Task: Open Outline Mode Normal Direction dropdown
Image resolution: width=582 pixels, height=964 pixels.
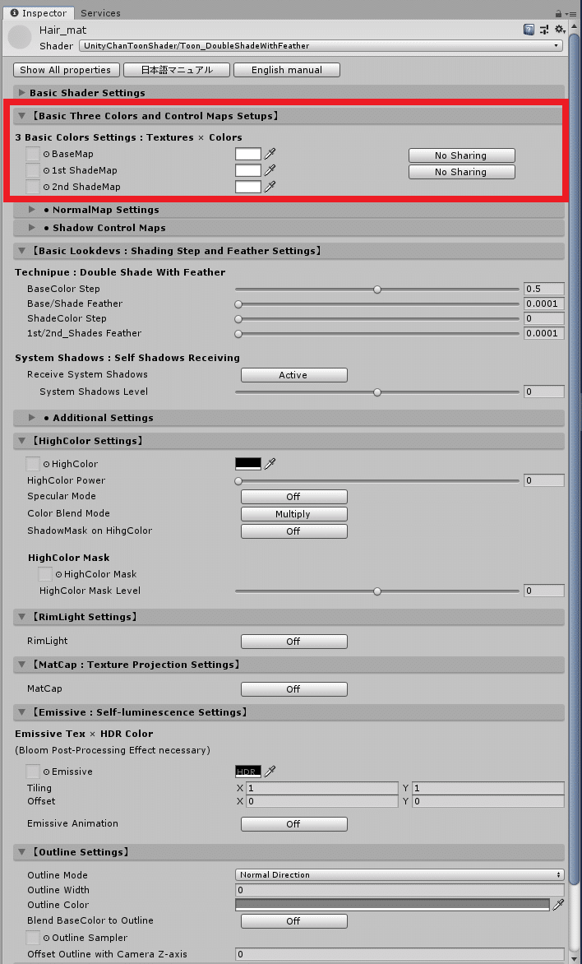Action: 400,875
